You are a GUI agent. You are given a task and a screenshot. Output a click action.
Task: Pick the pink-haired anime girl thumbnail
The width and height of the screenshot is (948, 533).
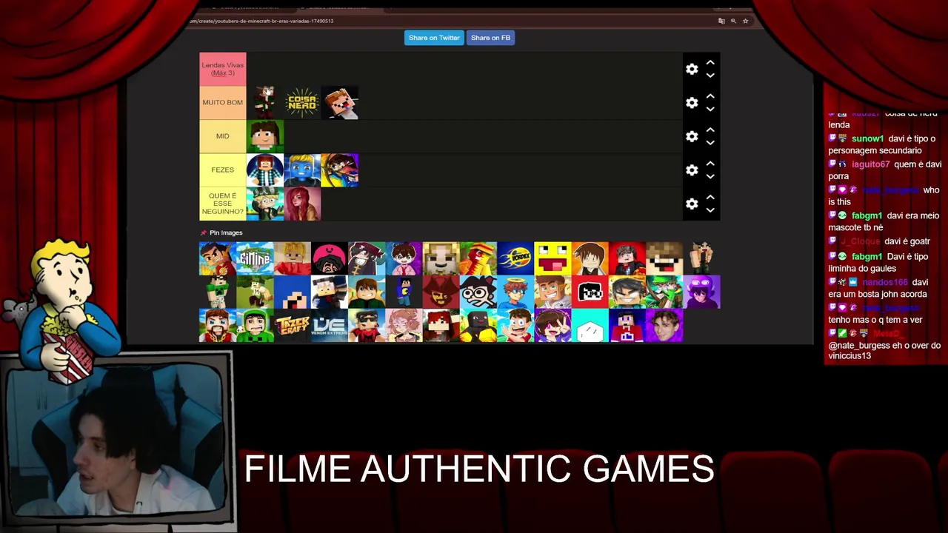(404, 326)
